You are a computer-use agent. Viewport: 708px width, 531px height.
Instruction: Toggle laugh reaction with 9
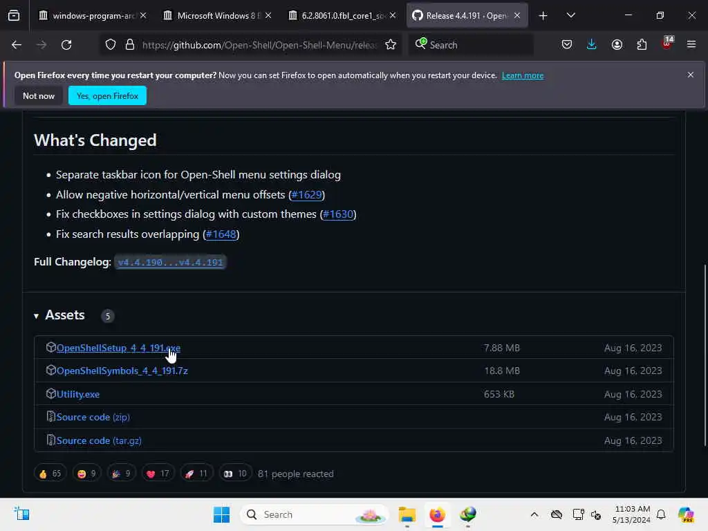[x=86, y=474]
